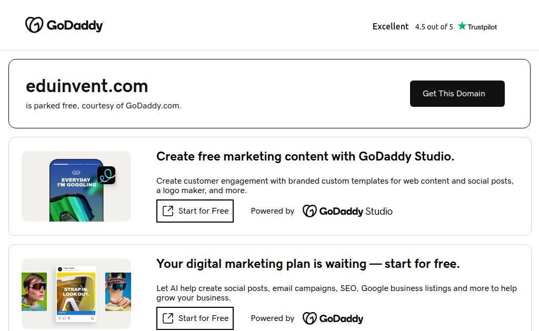Click the GoDaddy heart logo icon in header
Viewport: 539px width, 331px height.
[34, 25]
